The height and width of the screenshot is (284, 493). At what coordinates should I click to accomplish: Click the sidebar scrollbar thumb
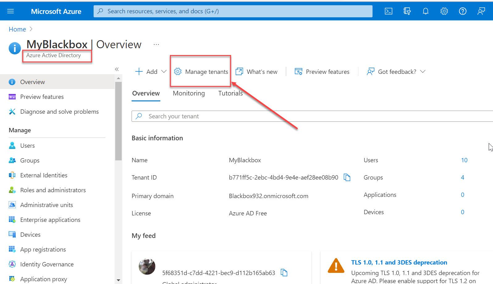pos(118,121)
